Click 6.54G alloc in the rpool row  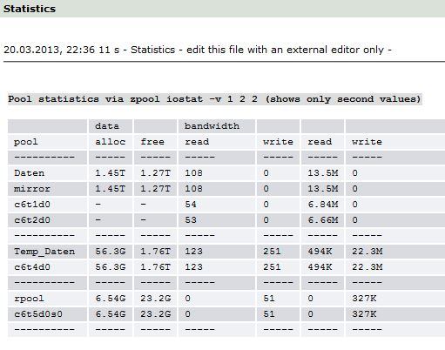111,299
